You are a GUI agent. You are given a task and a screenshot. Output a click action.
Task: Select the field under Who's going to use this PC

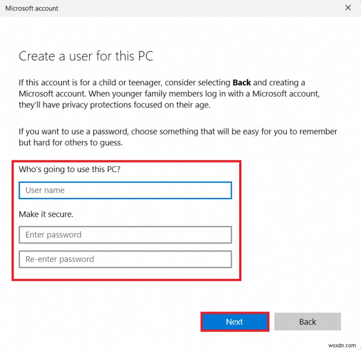(125, 190)
